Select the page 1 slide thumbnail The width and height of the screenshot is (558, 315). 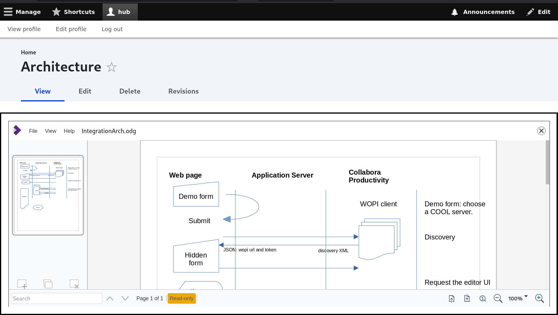click(48, 195)
